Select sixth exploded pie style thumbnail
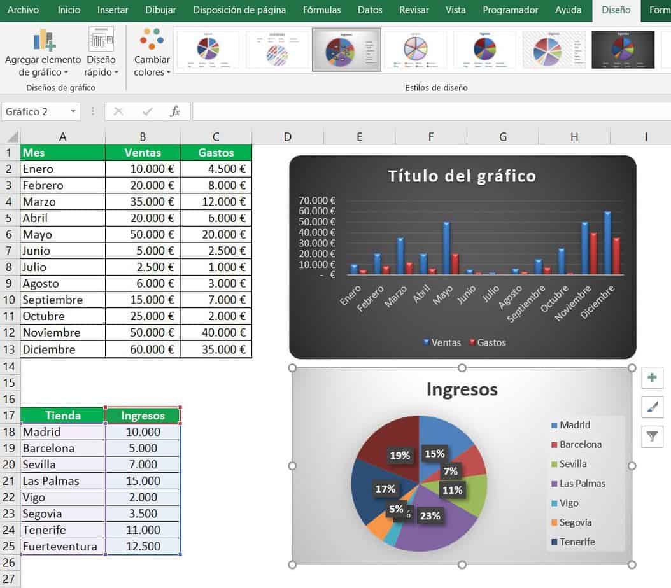Viewport: 671px width, 588px height. [x=554, y=50]
